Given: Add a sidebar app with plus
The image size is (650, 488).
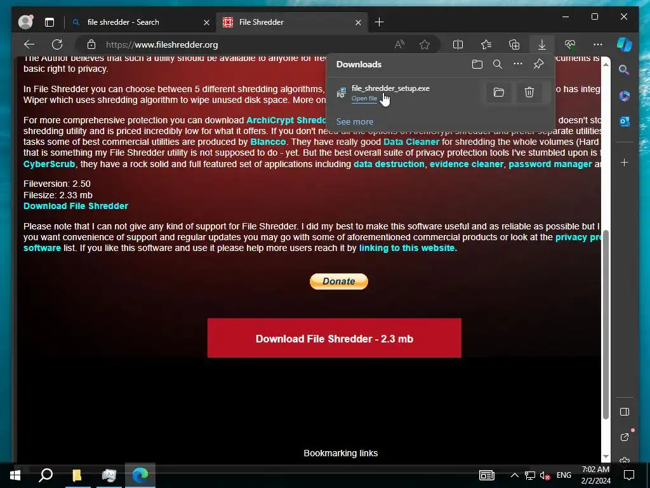Looking at the screenshot, I should (625, 162).
